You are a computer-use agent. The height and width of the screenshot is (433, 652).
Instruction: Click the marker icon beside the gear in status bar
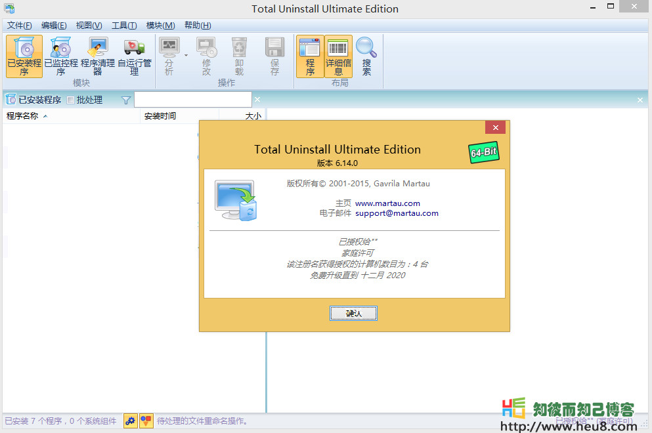tap(146, 421)
